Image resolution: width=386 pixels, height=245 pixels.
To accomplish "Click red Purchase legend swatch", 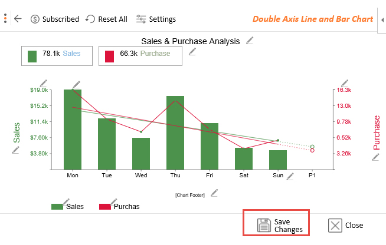I will pyautogui.click(x=105, y=207).
